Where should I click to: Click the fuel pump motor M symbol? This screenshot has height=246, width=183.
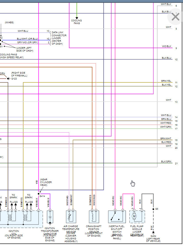point(134,216)
